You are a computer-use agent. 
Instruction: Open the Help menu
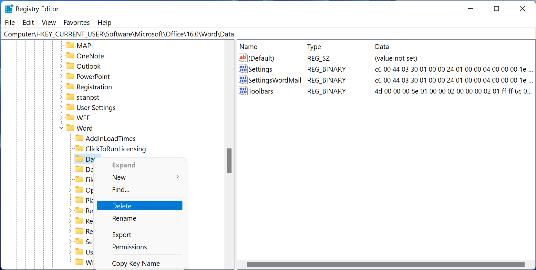[x=104, y=23]
